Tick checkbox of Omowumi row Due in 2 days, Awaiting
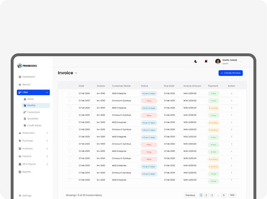The width and height of the screenshot is (267, 199). [x=69, y=129]
